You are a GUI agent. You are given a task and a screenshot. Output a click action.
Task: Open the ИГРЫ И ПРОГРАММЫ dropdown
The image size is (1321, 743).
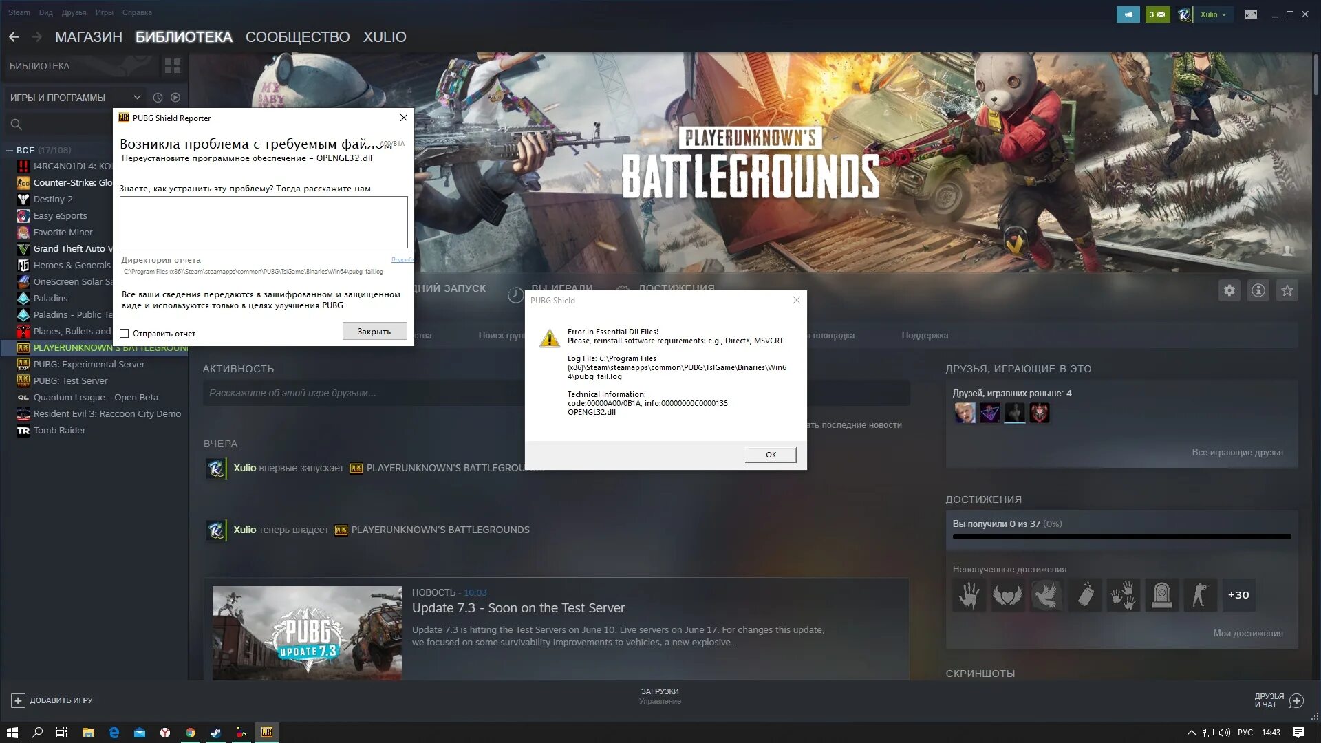[76, 98]
